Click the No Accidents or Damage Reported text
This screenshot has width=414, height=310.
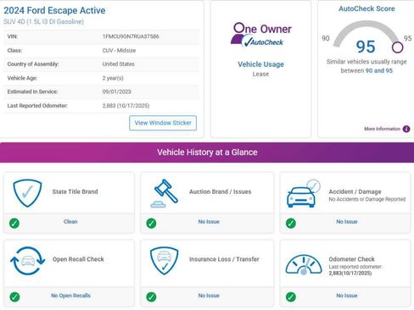click(x=367, y=199)
